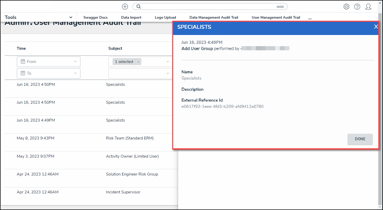Open the Data Import tab
This screenshot has height=210, width=383.
pyautogui.click(x=131, y=17)
